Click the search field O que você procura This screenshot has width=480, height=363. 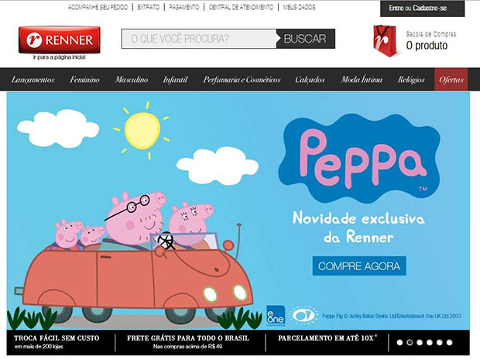tap(199, 39)
